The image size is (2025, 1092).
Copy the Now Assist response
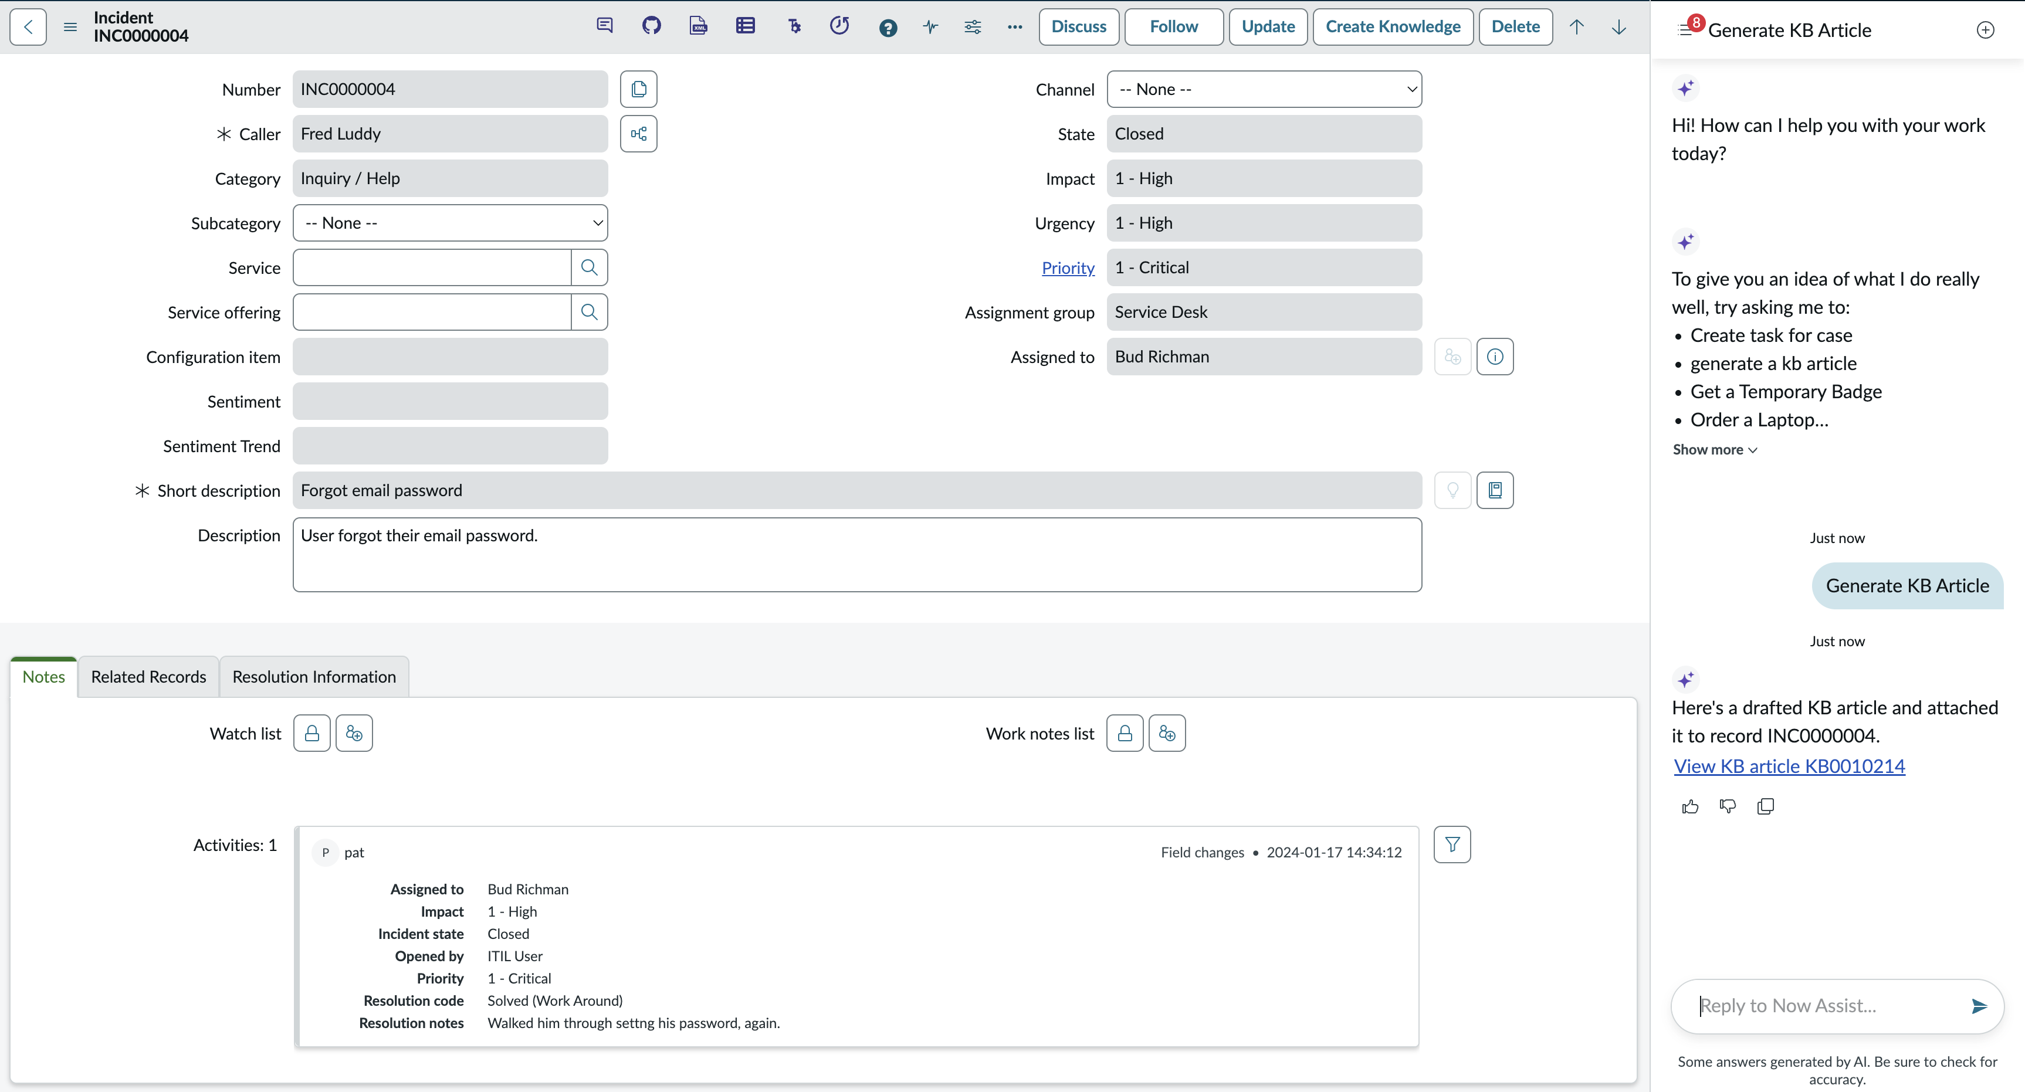click(x=1766, y=806)
